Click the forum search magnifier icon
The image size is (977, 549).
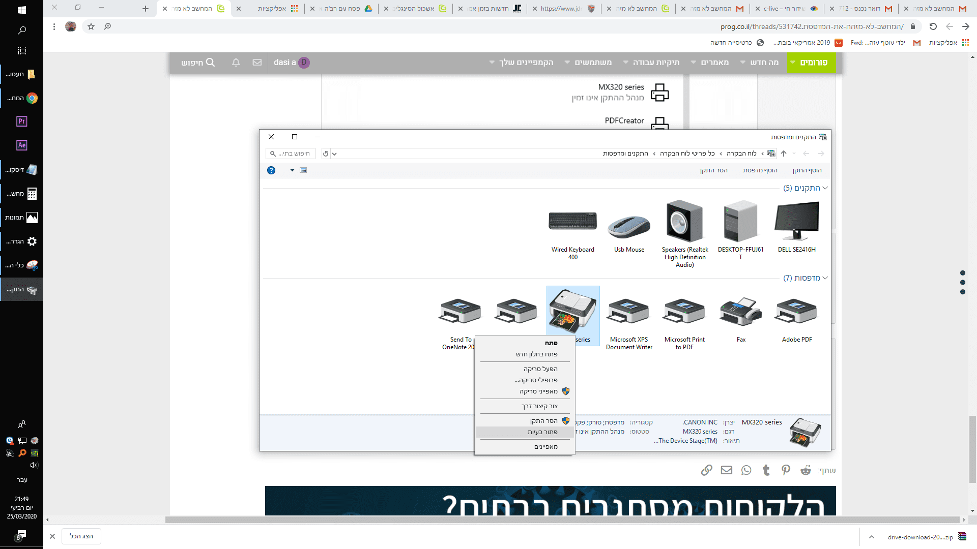(210, 63)
